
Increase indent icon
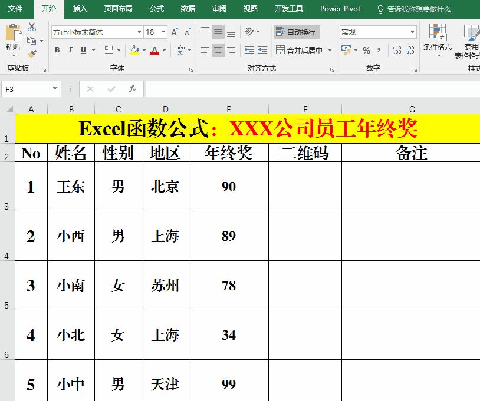(262, 50)
